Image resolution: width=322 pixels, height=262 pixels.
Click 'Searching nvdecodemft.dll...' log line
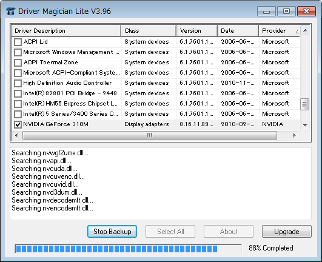[x=52, y=200]
